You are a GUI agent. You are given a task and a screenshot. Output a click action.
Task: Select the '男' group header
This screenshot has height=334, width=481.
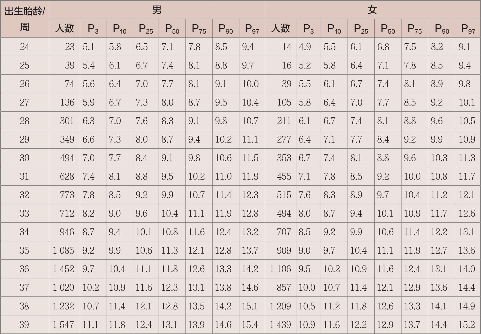157,10
